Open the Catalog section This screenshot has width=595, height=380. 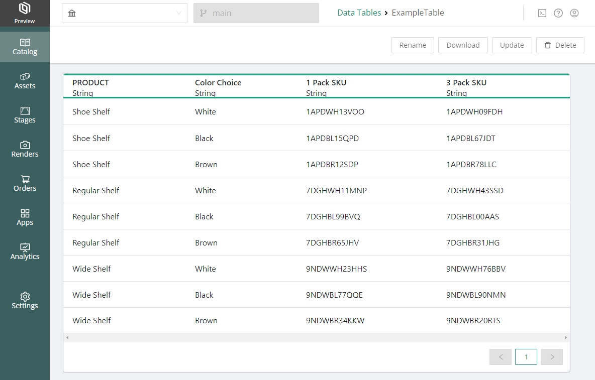click(25, 47)
